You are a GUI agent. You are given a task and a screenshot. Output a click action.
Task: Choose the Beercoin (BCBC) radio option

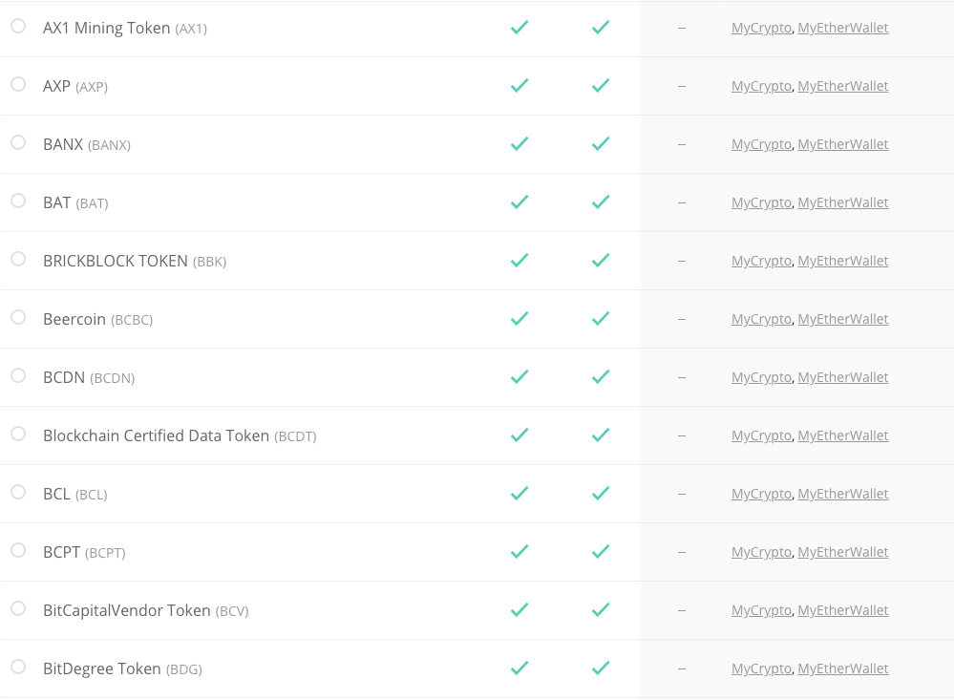18,316
